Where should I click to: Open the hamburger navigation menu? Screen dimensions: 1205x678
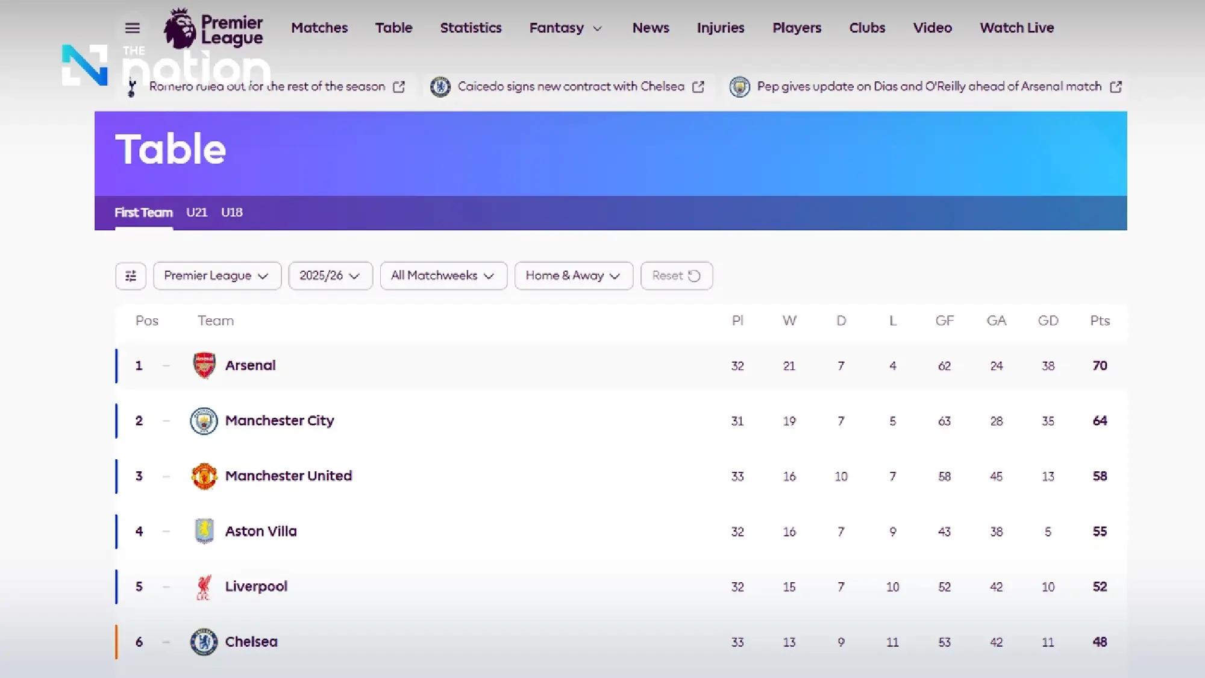pyautogui.click(x=132, y=28)
